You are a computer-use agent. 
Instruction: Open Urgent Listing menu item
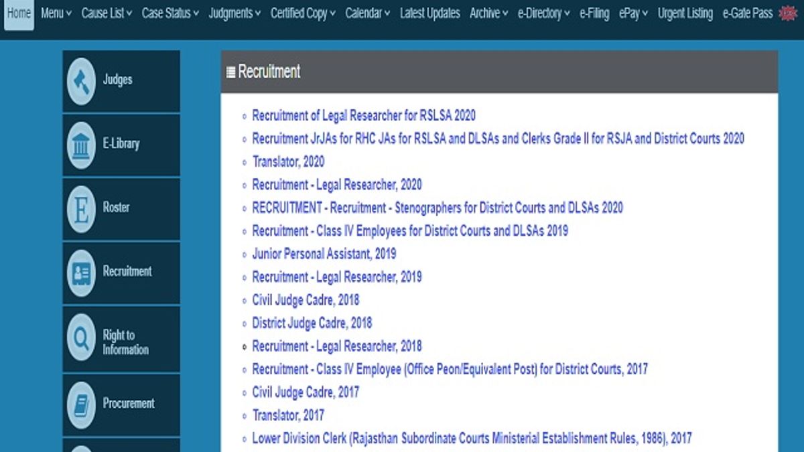click(x=685, y=13)
